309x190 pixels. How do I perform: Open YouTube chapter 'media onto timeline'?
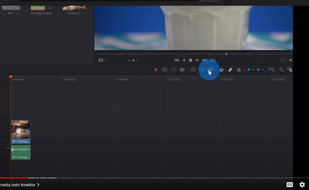coord(20,185)
